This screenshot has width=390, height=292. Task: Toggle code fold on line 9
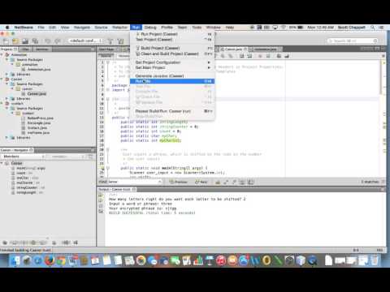108,99
